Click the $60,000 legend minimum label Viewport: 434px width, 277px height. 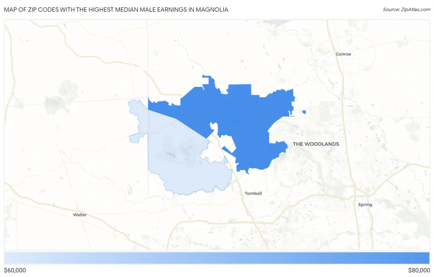pos(15,270)
